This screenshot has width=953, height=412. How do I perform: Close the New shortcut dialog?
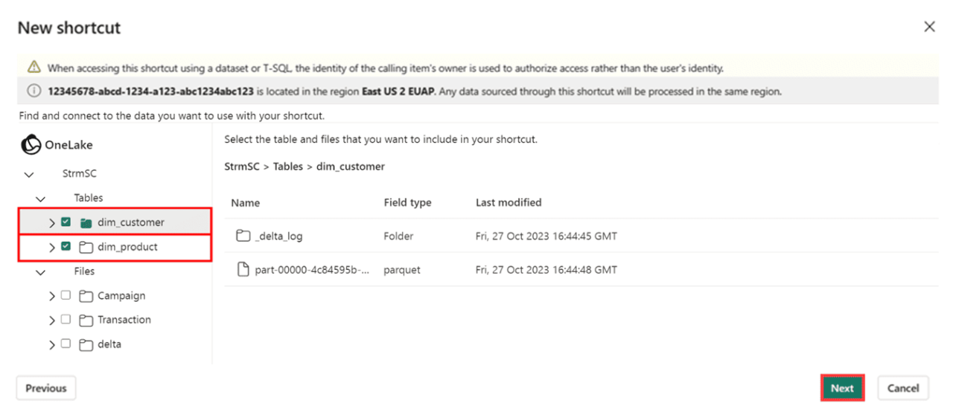pyautogui.click(x=929, y=27)
